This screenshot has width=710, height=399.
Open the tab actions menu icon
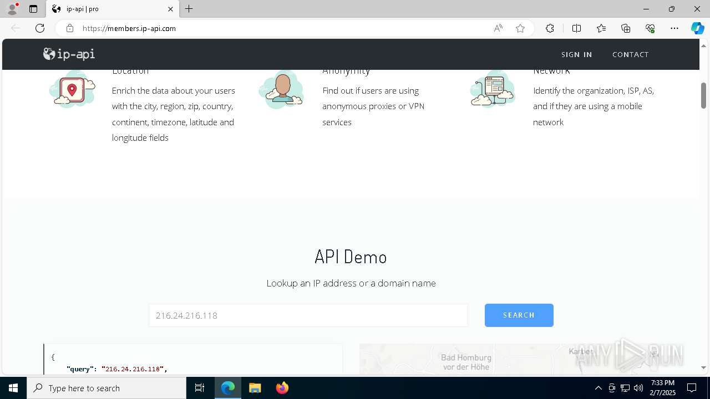(x=33, y=9)
